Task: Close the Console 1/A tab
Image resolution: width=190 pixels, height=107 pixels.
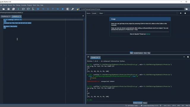Action: 99,57
